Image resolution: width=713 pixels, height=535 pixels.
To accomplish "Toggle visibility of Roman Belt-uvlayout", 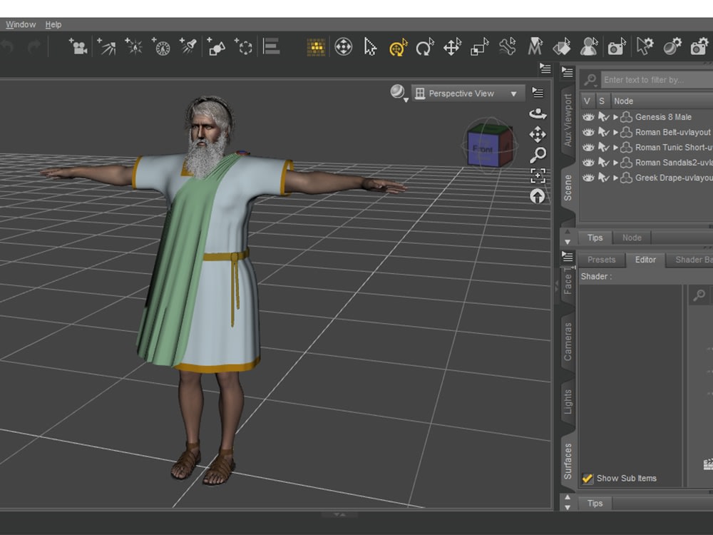I will pyautogui.click(x=588, y=133).
